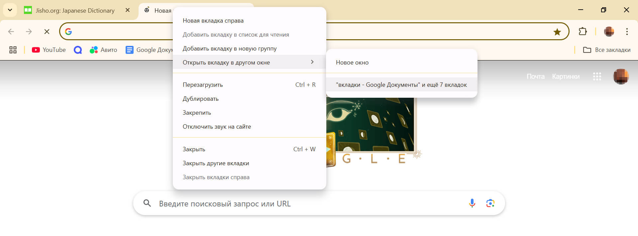Open the Все закладки folder

pyautogui.click(x=607, y=50)
